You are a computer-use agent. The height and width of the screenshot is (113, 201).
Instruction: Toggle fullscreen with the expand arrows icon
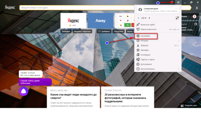pos(177,18)
